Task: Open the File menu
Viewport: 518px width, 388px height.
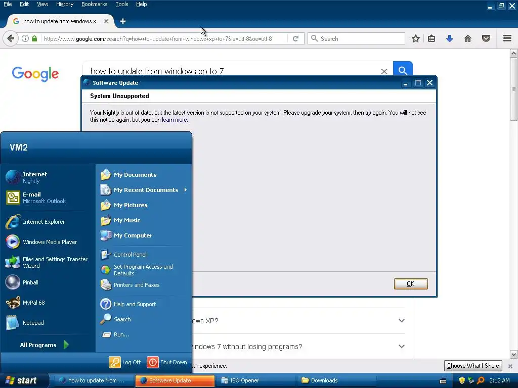Action: pos(8,4)
